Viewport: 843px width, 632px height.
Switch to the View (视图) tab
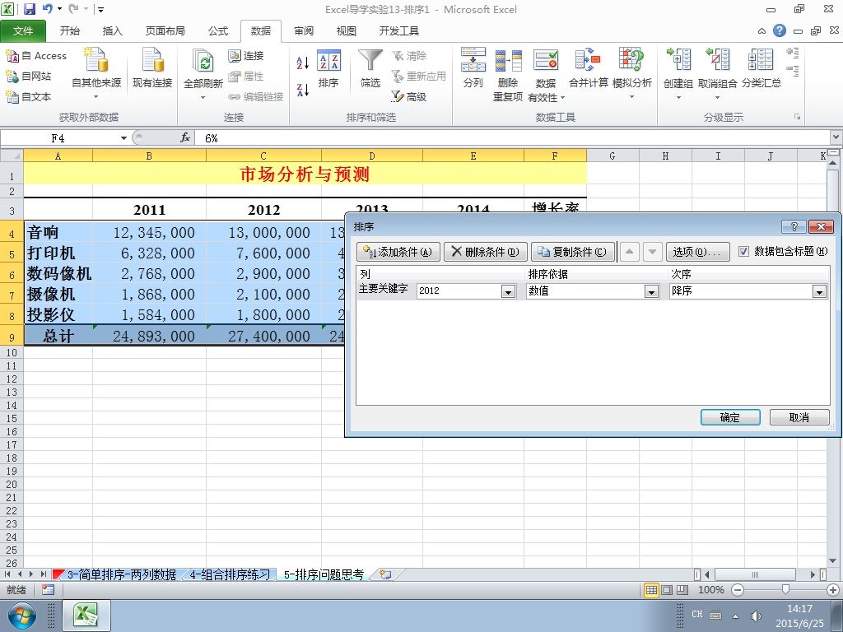point(347,31)
